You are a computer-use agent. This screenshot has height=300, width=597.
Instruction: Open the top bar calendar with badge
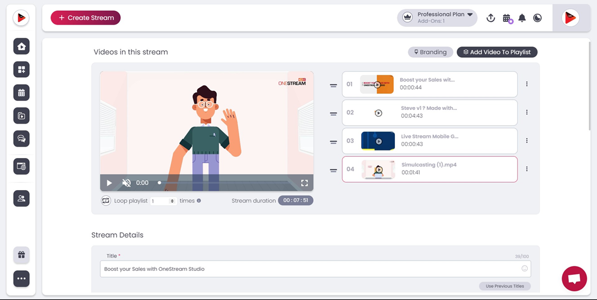pos(507,18)
